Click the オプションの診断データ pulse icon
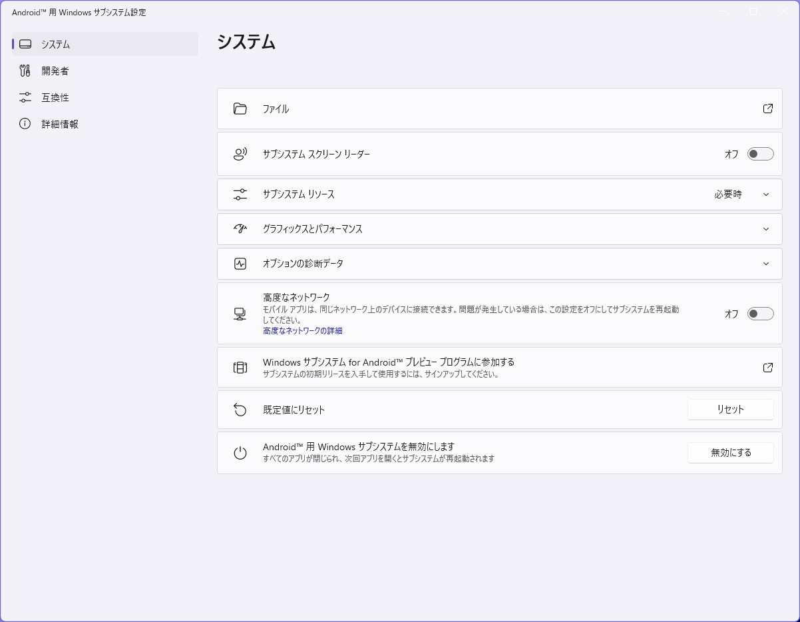Screen dimensions: 800x622 (240, 264)
